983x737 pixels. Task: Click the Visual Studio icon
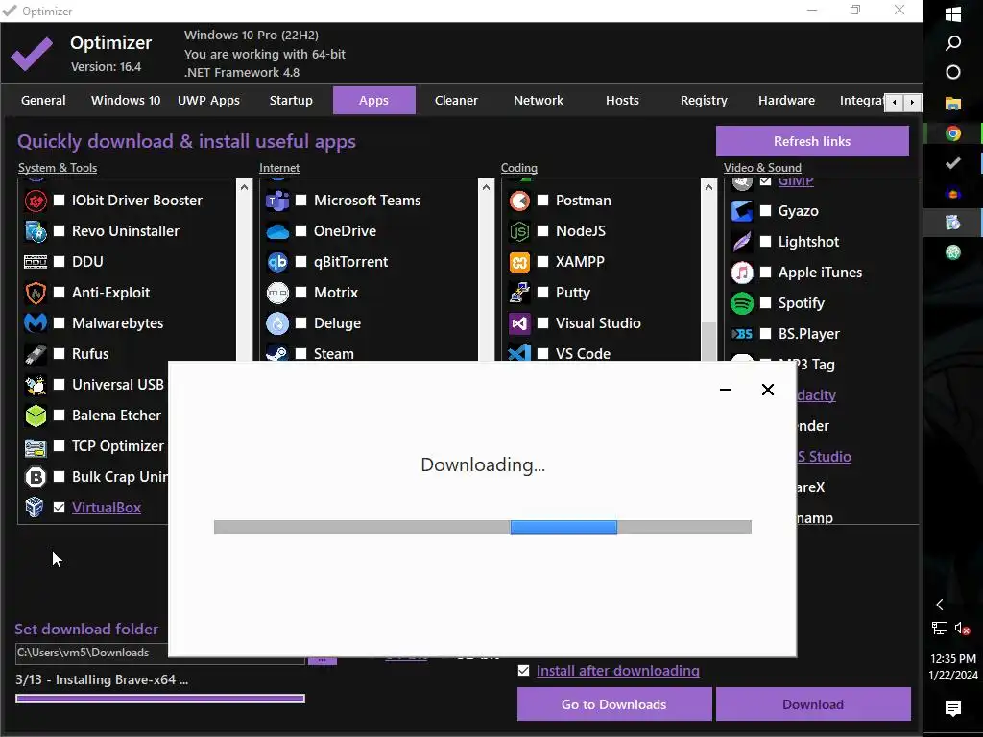(x=519, y=323)
